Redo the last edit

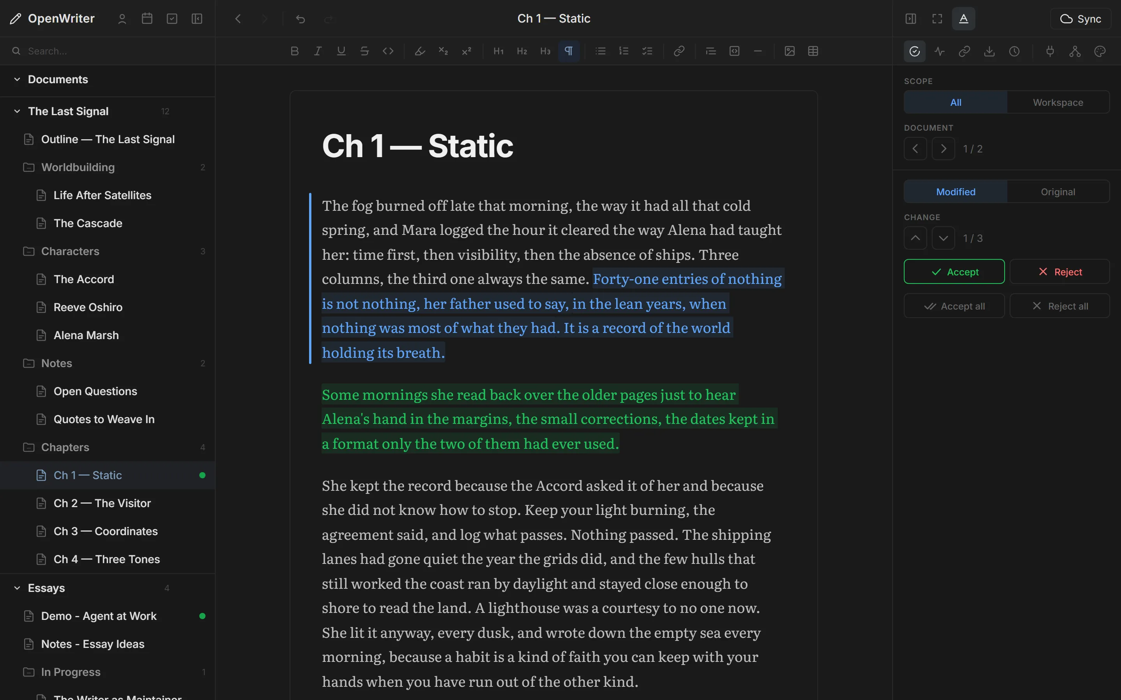[329, 19]
